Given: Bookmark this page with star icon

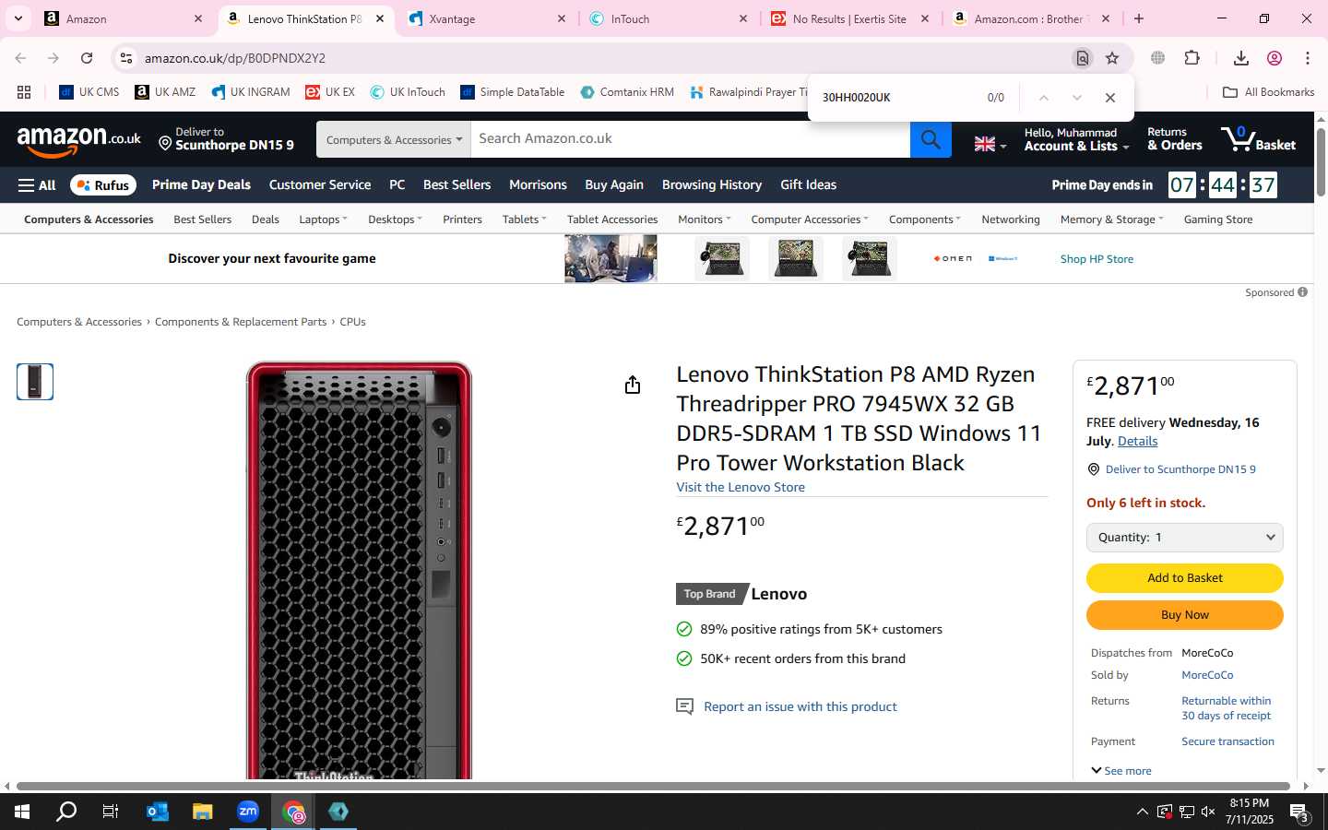Looking at the screenshot, I should coord(1112,58).
